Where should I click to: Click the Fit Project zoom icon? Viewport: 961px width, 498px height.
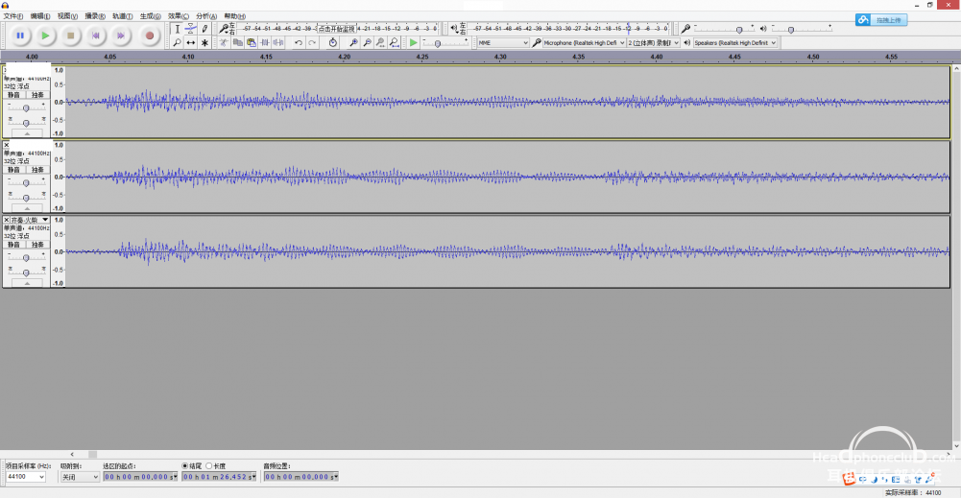coord(394,43)
